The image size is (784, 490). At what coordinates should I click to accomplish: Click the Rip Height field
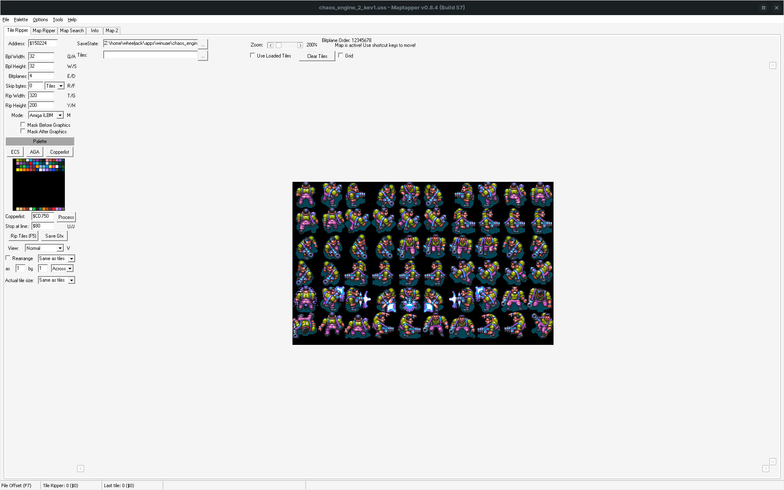point(41,105)
